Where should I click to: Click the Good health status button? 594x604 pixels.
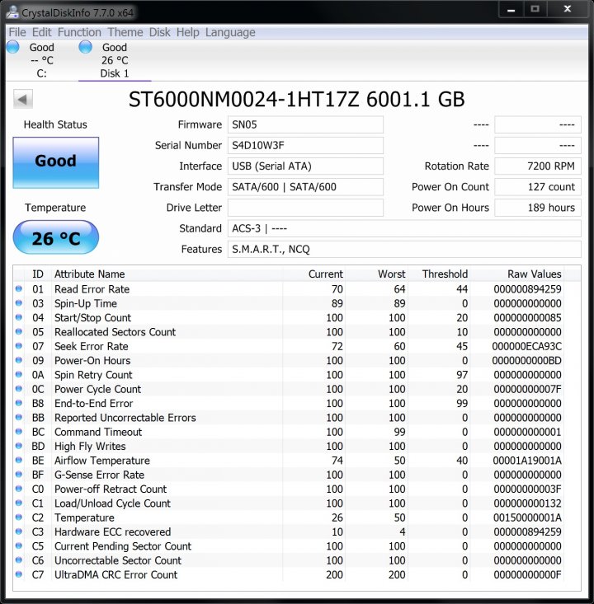[56, 162]
